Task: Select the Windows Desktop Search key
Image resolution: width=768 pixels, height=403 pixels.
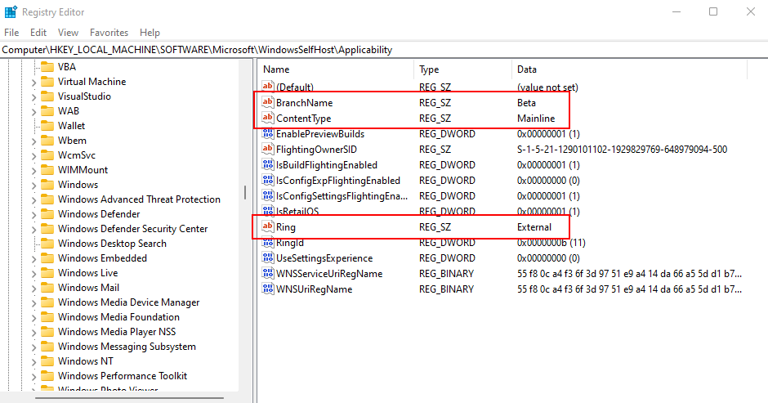Action: click(x=112, y=243)
